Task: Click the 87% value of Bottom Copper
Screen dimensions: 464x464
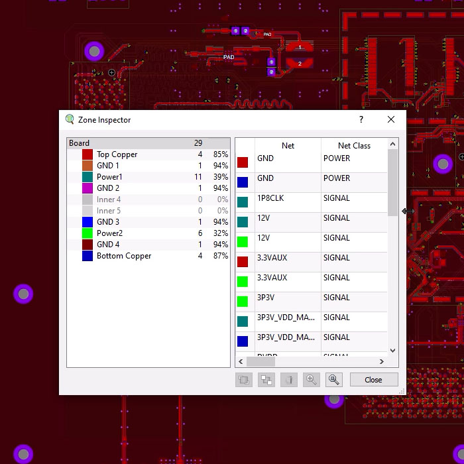Action: coord(221,256)
